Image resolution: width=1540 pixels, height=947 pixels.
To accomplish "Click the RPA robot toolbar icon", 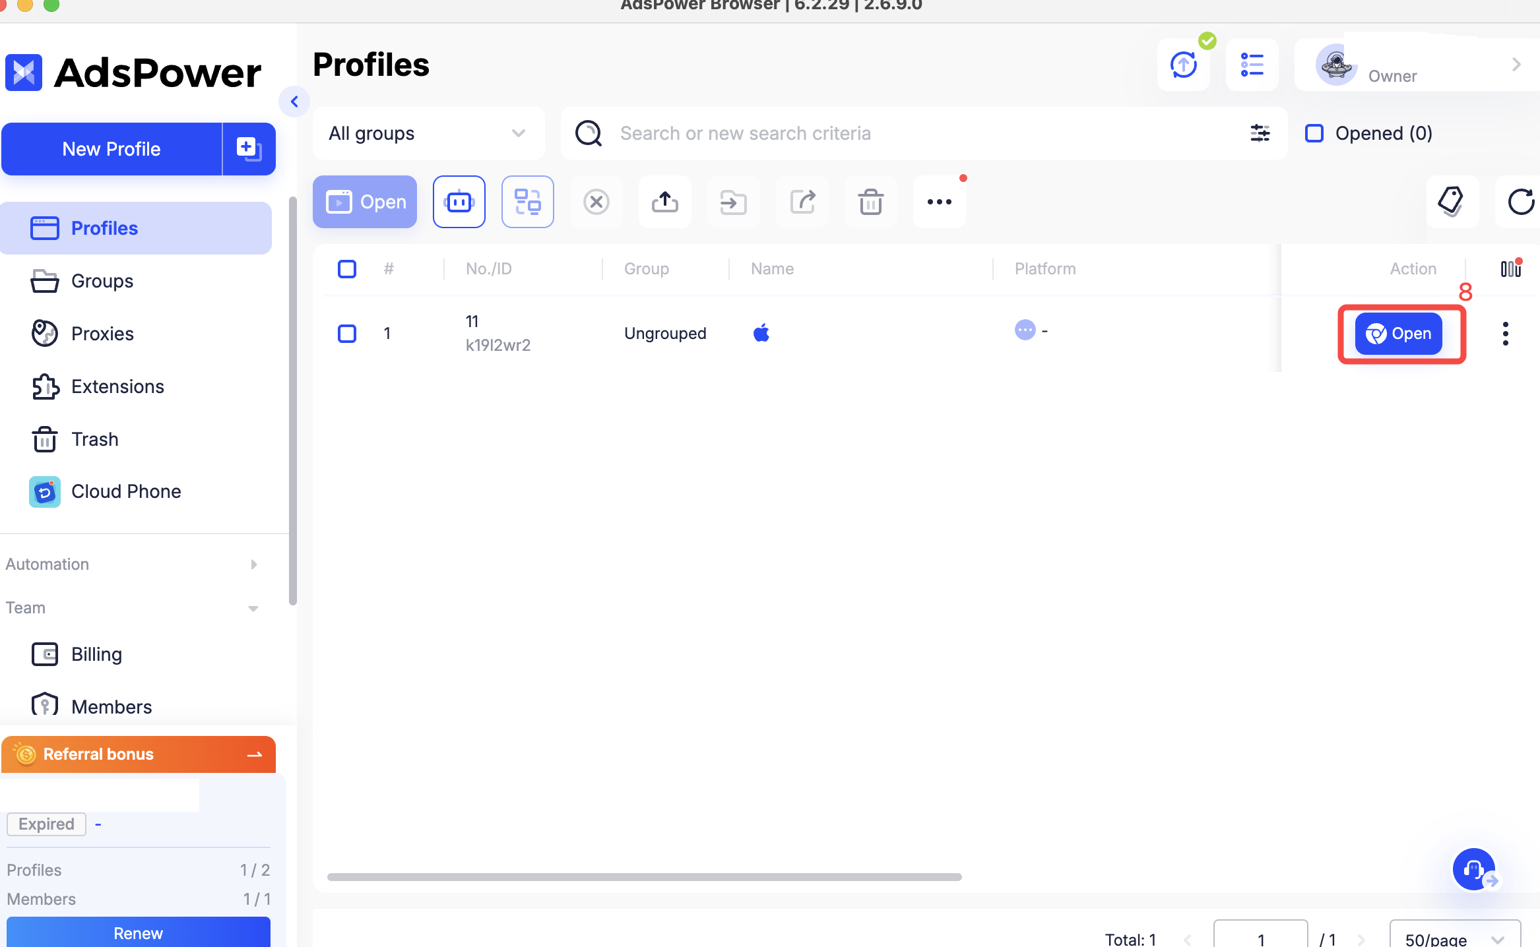I will click(x=459, y=202).
